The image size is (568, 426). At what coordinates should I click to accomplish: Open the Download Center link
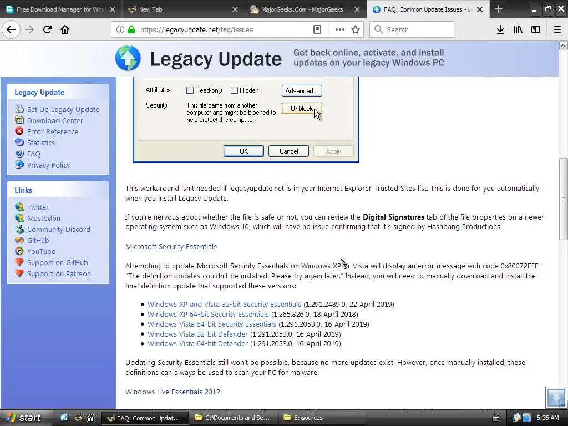tap(55, 120)
